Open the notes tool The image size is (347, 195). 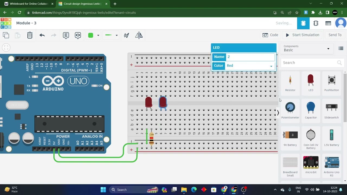(x=66, y=35)
